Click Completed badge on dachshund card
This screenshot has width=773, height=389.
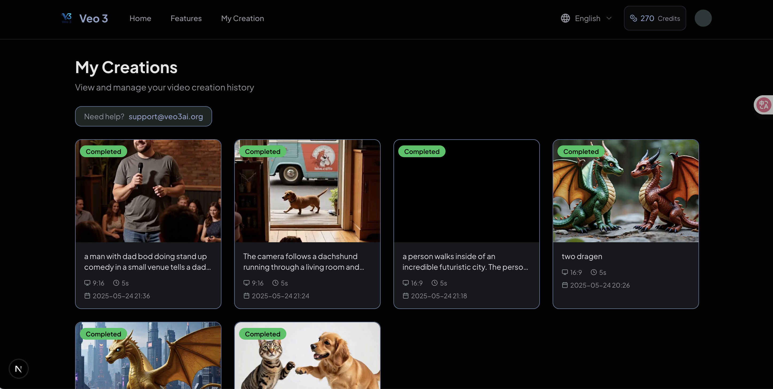[263, 151]
